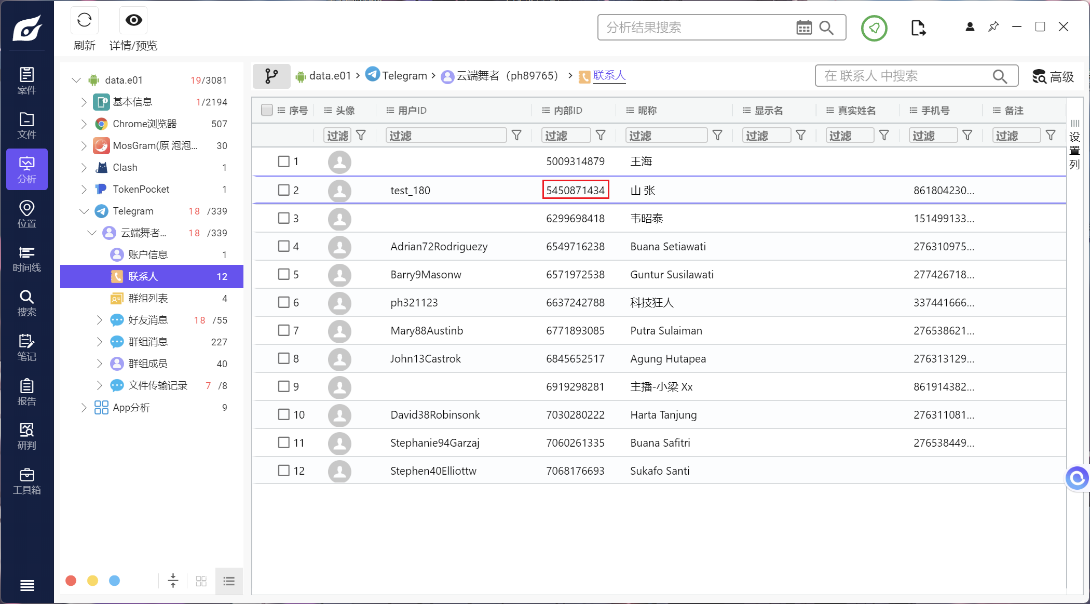Toggle the select-all checkbox in header
The image size is (1090, 604).
pyautogui.click(x=267, y=110)
